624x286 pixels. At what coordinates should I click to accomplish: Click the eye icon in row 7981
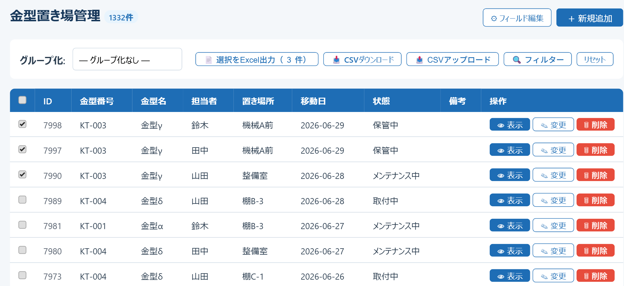point(501,226)
